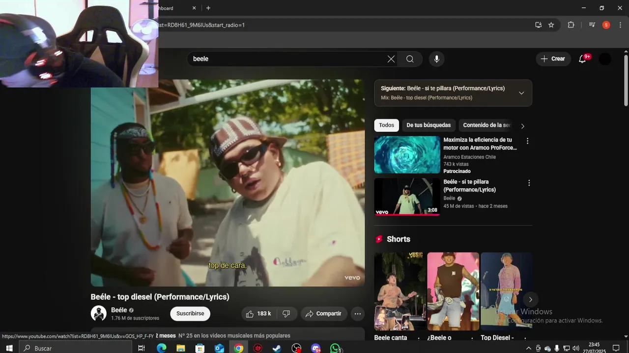This screenshot has width=629, height=353.
Task: Open Aramco ProForce ad thumbnail
Action: pyautogui.click(x=407, y=154)
